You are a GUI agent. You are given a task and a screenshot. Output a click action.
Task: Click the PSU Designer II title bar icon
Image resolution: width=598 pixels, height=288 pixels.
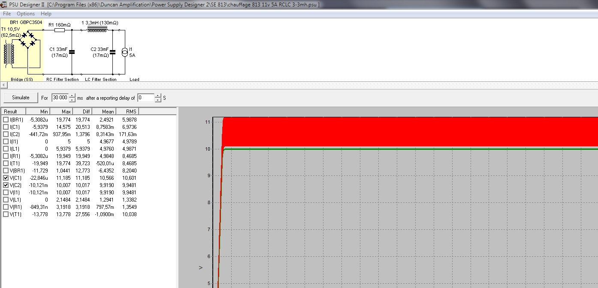click(x=4, y=4)
